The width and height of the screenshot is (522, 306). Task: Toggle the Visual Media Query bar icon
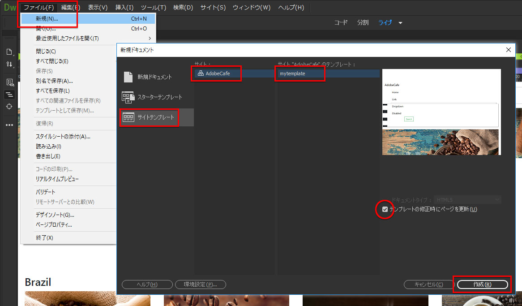(9, 94)
